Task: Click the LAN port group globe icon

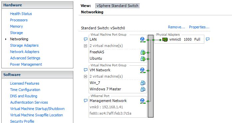Action: (x=142, y=40)
